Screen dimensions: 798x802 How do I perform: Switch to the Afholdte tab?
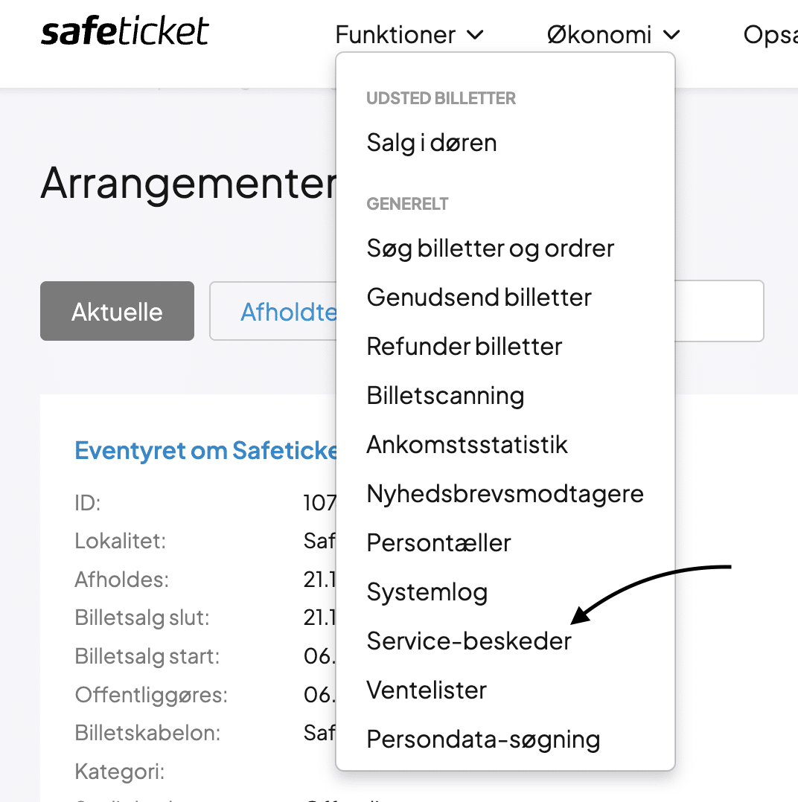[287, 311]
